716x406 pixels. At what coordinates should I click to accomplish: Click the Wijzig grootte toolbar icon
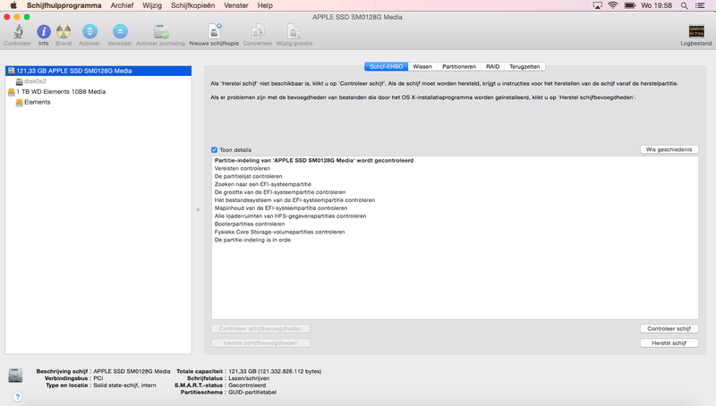click(294, 31)
